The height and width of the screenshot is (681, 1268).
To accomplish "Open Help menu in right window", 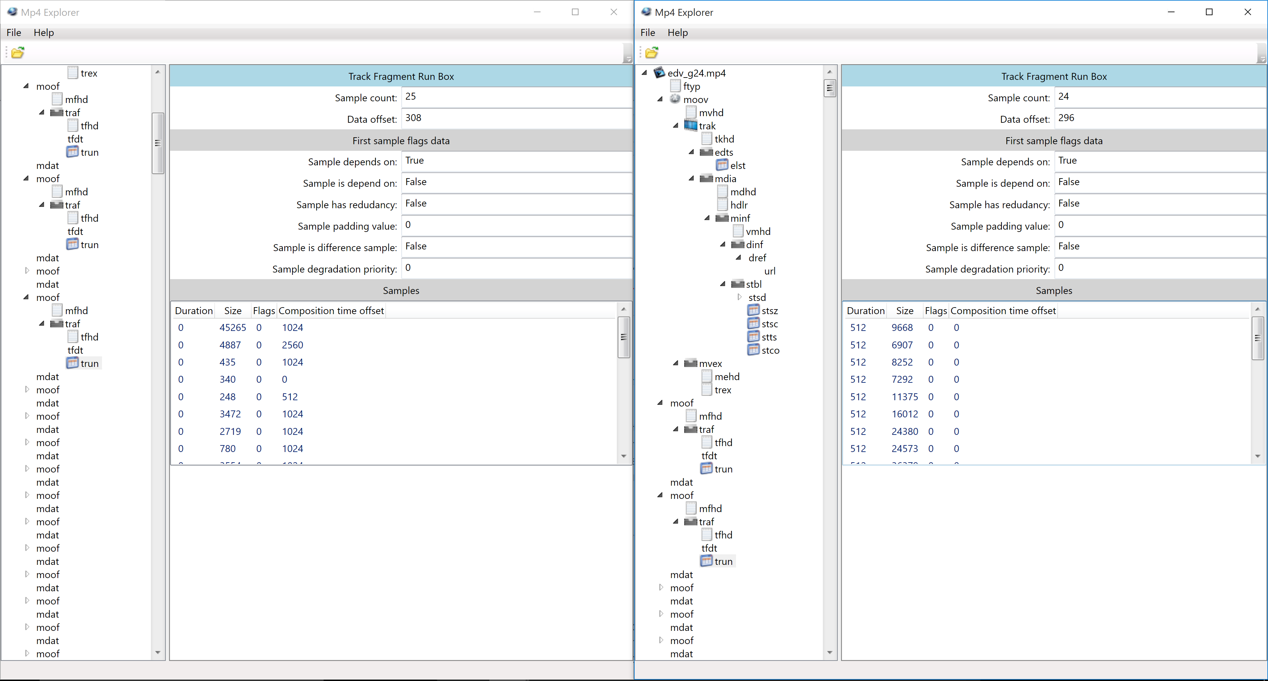I will (677, 32).
